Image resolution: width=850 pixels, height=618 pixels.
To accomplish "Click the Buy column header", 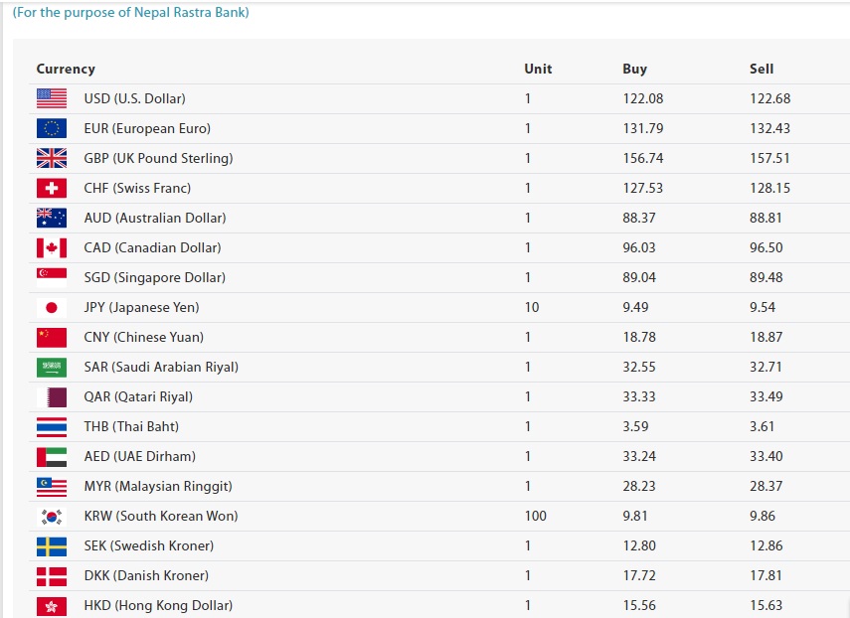I will 634,69.
